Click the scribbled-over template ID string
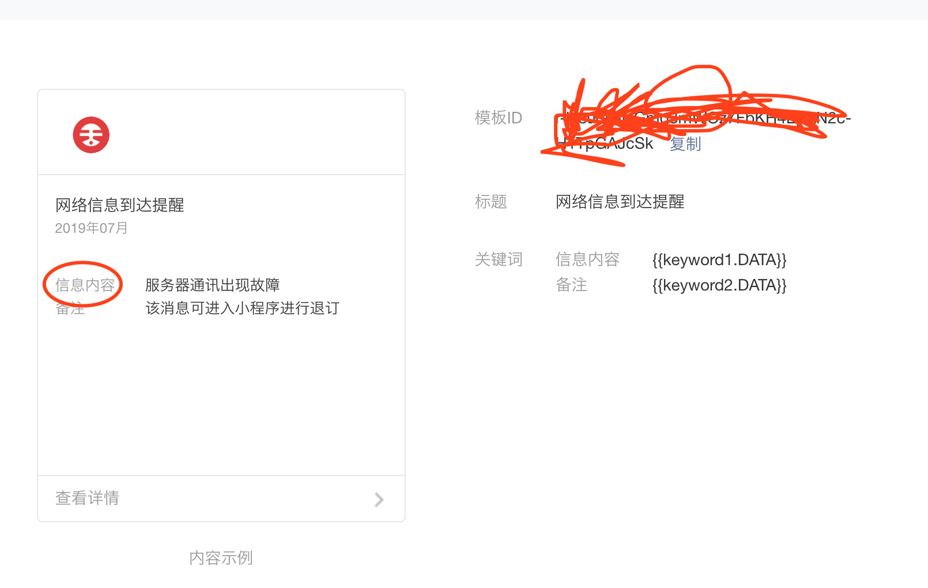The height and width of the screenshot is (588, 928). 703,130
